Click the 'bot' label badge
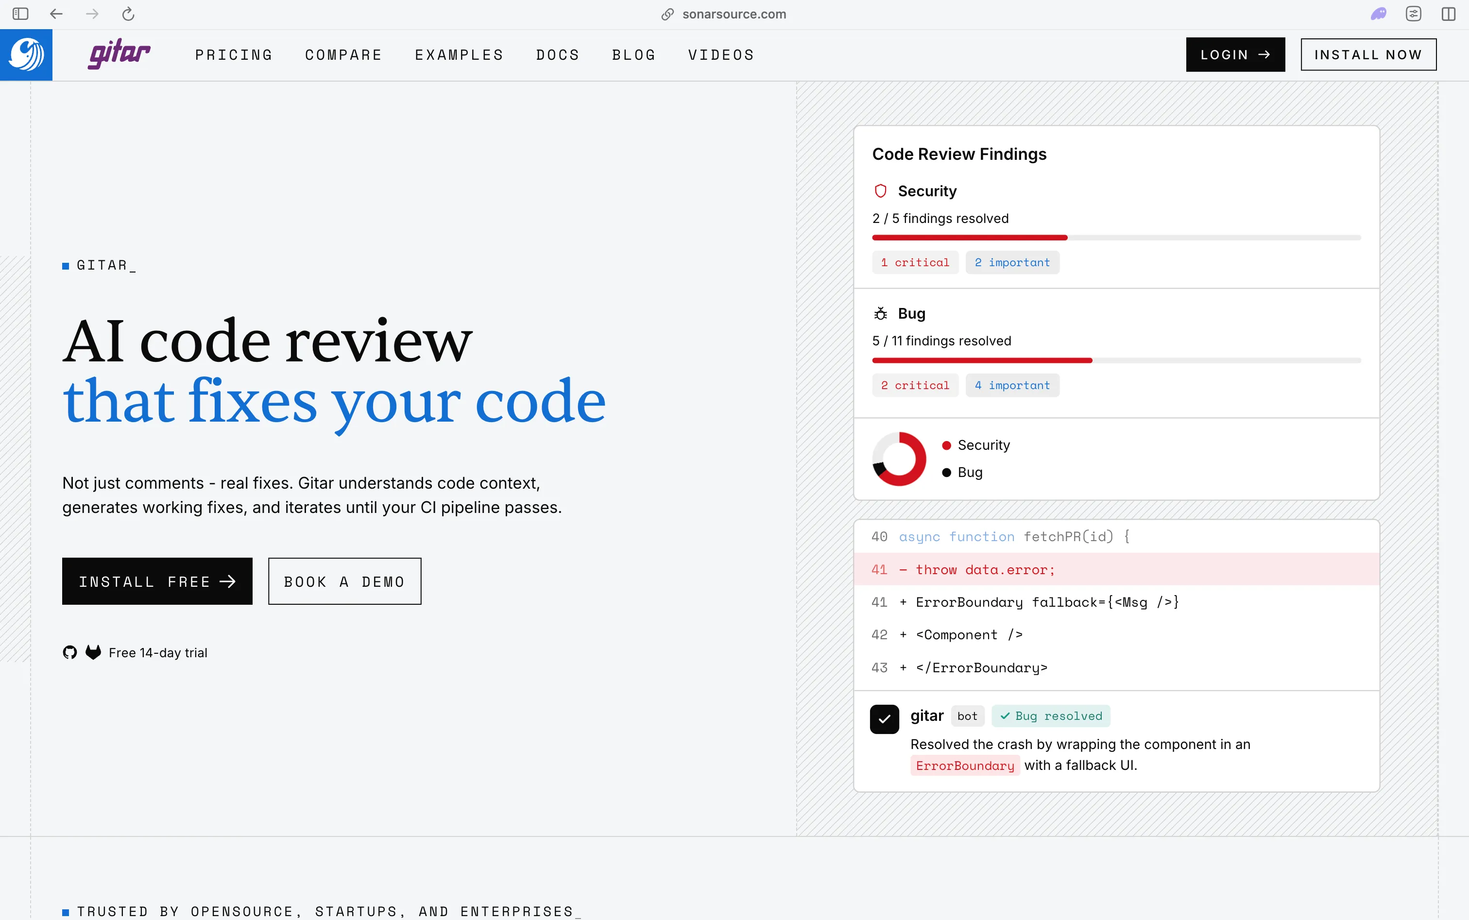Viewport: 1469px width, 920px height. (x=968, y=716)
